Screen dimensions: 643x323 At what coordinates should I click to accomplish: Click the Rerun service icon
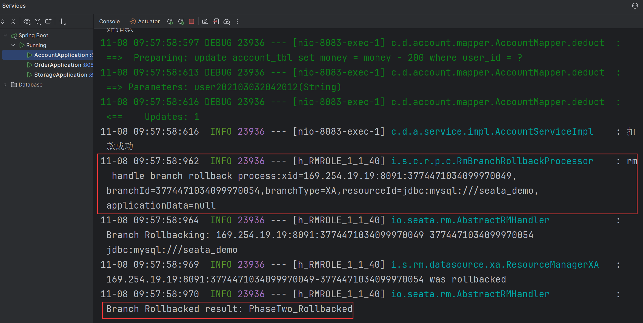coord(170,21)
